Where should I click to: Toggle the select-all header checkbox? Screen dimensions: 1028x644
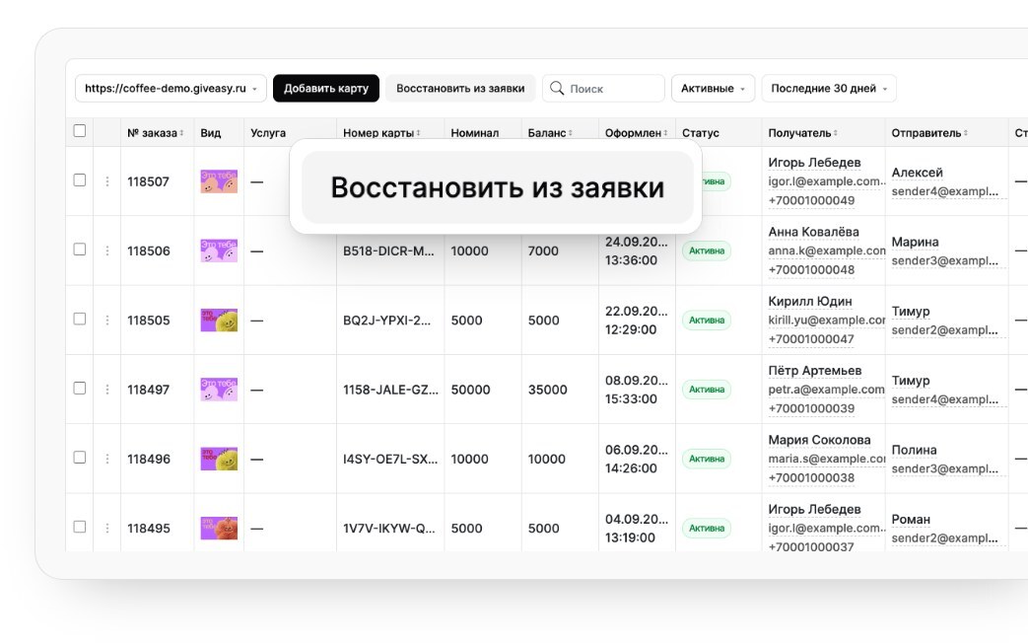[x=79, y=130]
